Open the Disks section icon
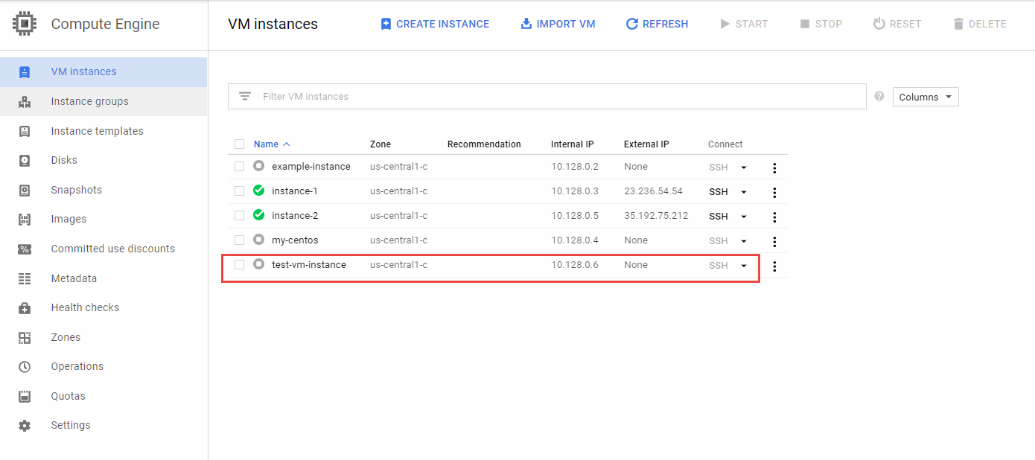Viewport: 1035px width, 460px height. tap(25, 160)
